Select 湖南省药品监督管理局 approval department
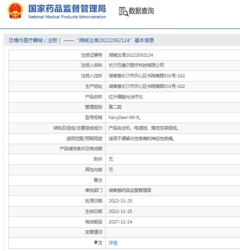The width and height of the screenshot is (240, 251). tap(130, 190)
